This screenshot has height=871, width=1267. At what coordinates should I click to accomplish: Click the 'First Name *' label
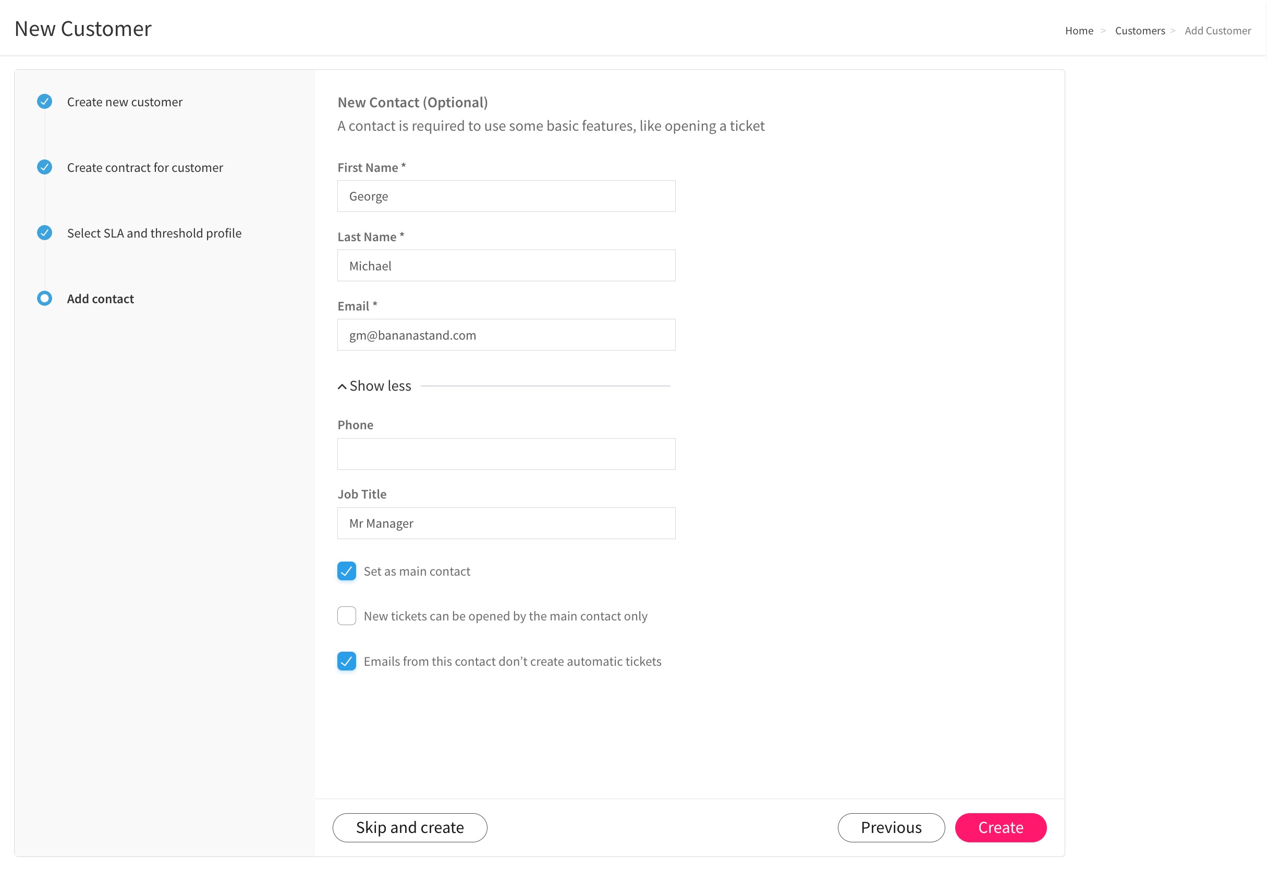pos(372,168)
